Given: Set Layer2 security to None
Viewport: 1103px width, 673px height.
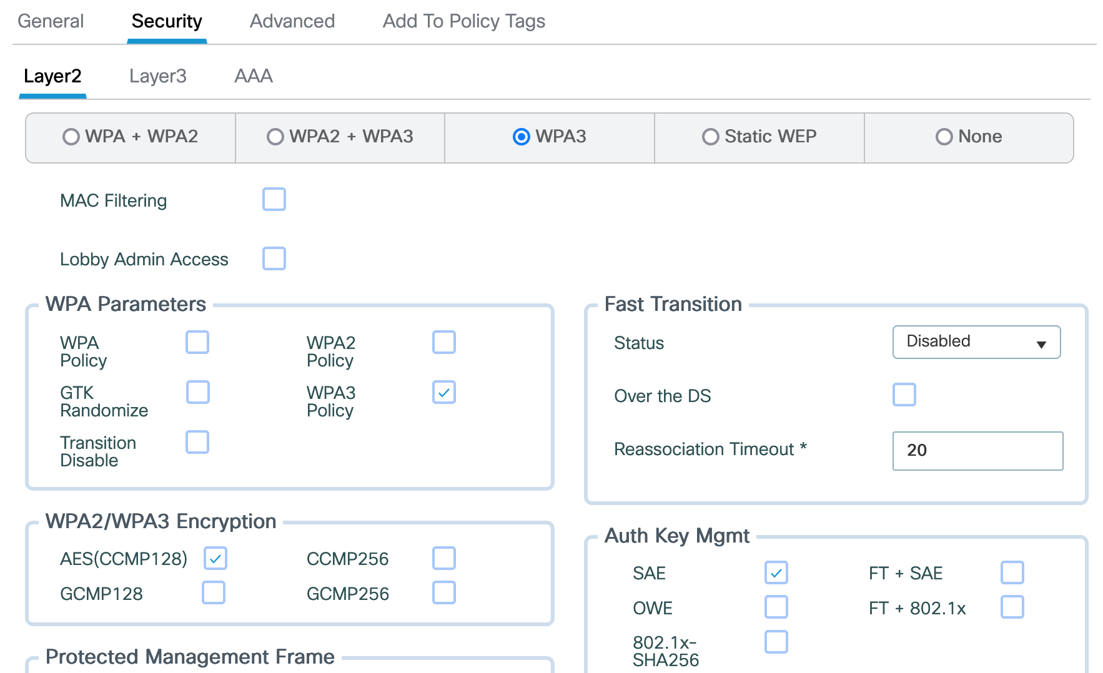Looking at the screenshot, I should coord(944,137).
